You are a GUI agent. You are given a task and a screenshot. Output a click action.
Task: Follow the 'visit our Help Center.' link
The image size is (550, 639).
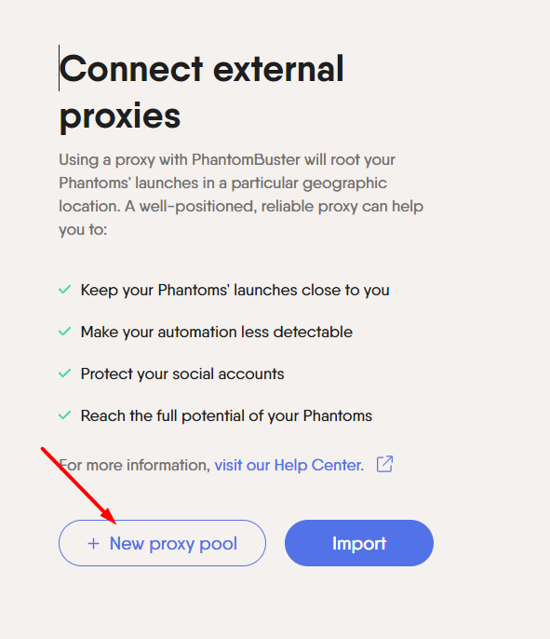click(x=289, y=465)
